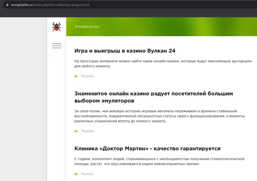Click the dark browser bar below the address field
This screenshot has width=257, height=181.
tap(128, 14)
